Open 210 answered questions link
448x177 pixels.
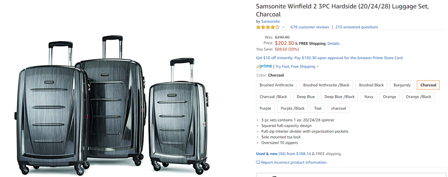click(x=357, y=27)
